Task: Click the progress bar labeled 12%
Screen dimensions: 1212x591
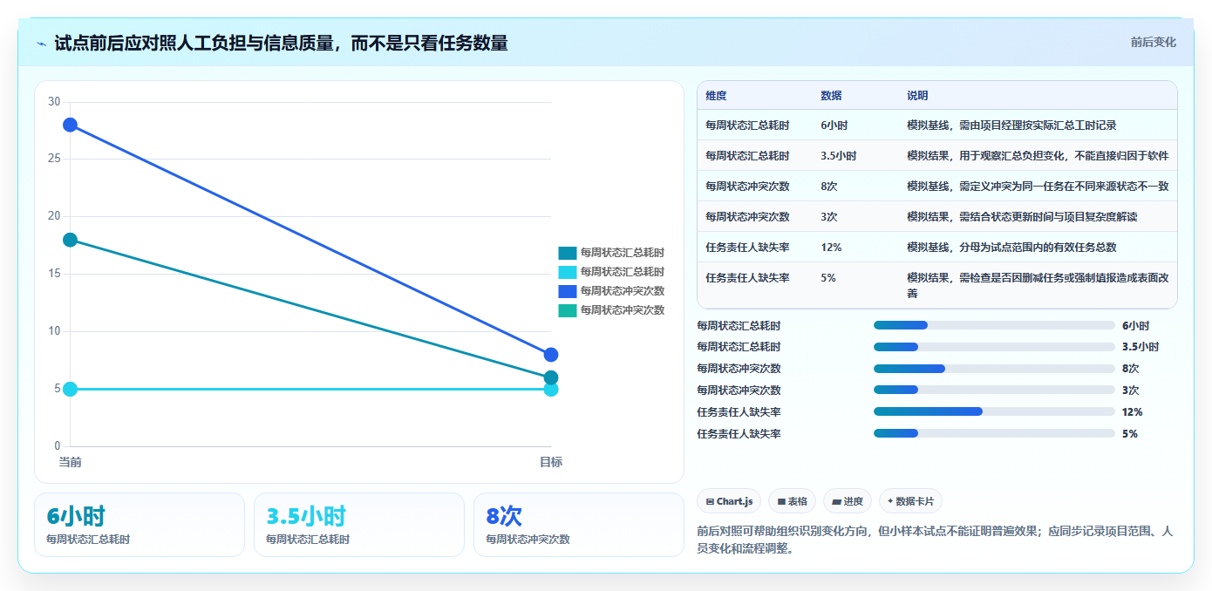Action: tap(994, 411)
